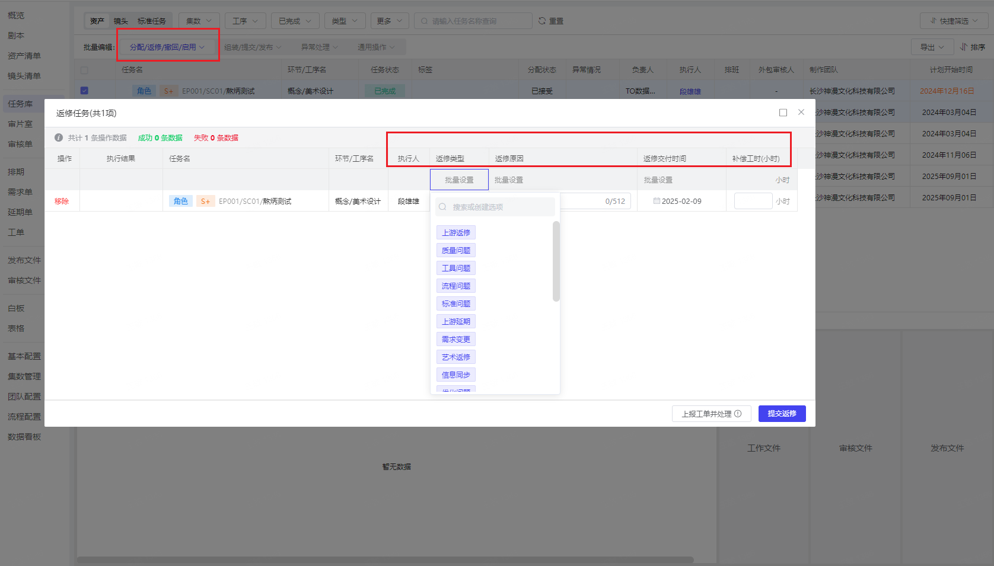Viewport: 994px width, 566px height.
Task: Click the 重置 refresh icon
Action: tap(542, 21)
